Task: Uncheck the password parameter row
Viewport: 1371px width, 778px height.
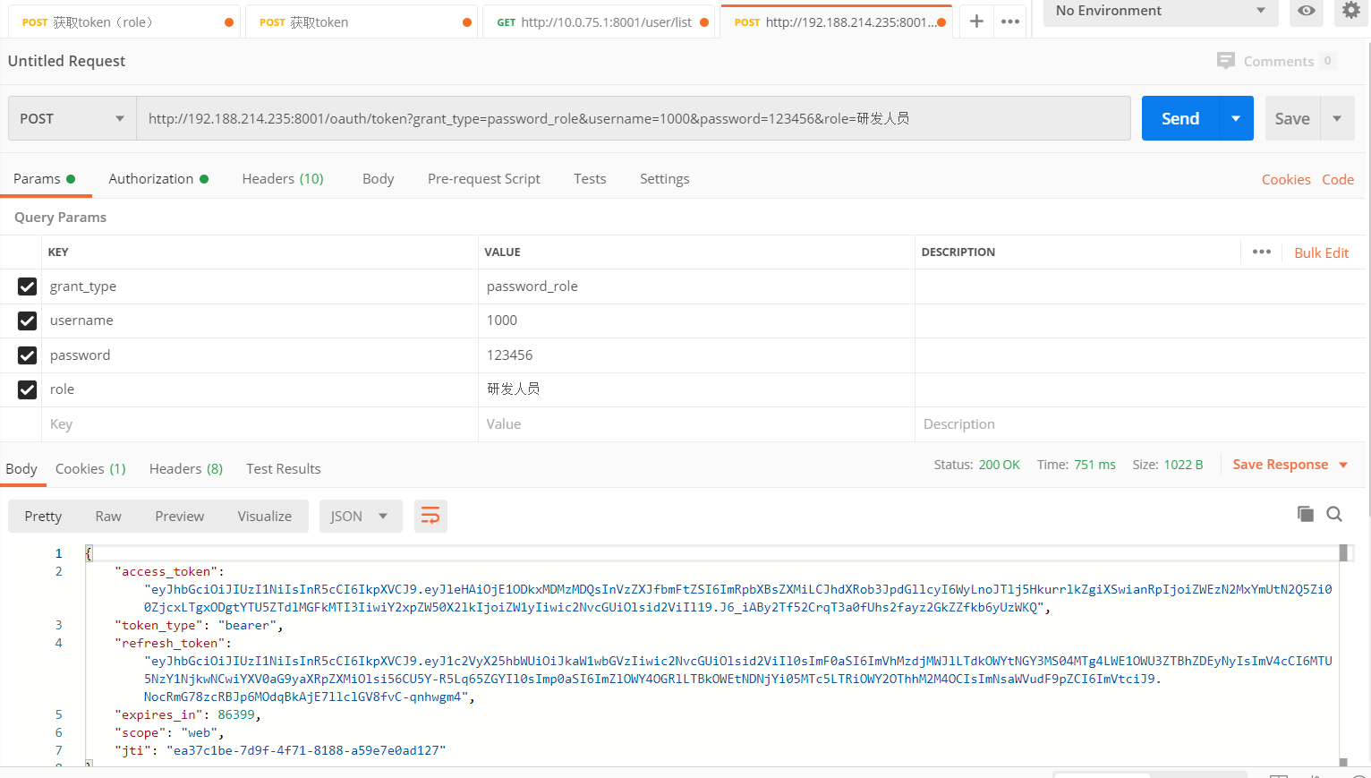Action: point(28,355)
